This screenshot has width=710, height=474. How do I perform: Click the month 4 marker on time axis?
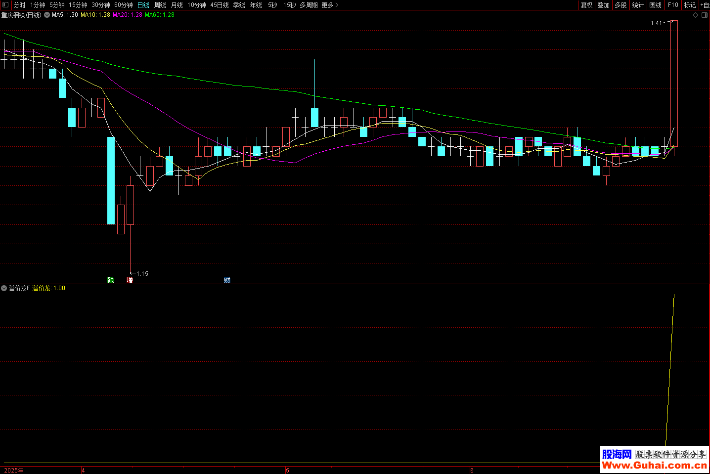pos(83,471)
